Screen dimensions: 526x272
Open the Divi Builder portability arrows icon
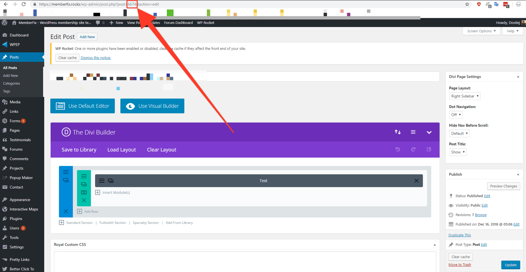tap(398, 132)
